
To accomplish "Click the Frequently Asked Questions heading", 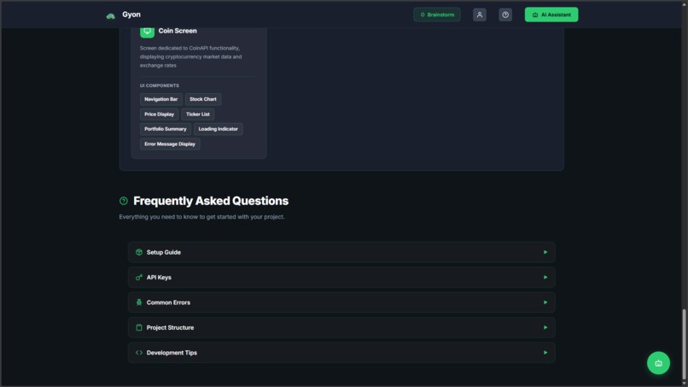I will (x=211, y=201).
